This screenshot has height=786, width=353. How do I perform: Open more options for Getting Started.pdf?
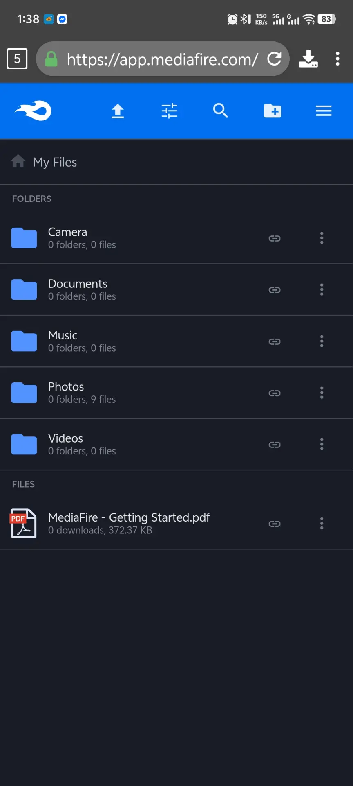point(322,523)
